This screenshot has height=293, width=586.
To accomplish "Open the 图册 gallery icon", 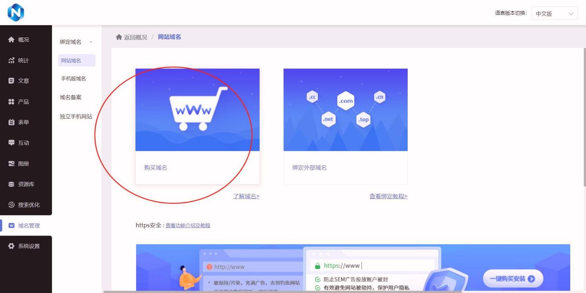I will 11,163.
